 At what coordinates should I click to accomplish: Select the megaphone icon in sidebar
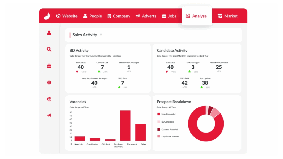[x=49, y=115]
